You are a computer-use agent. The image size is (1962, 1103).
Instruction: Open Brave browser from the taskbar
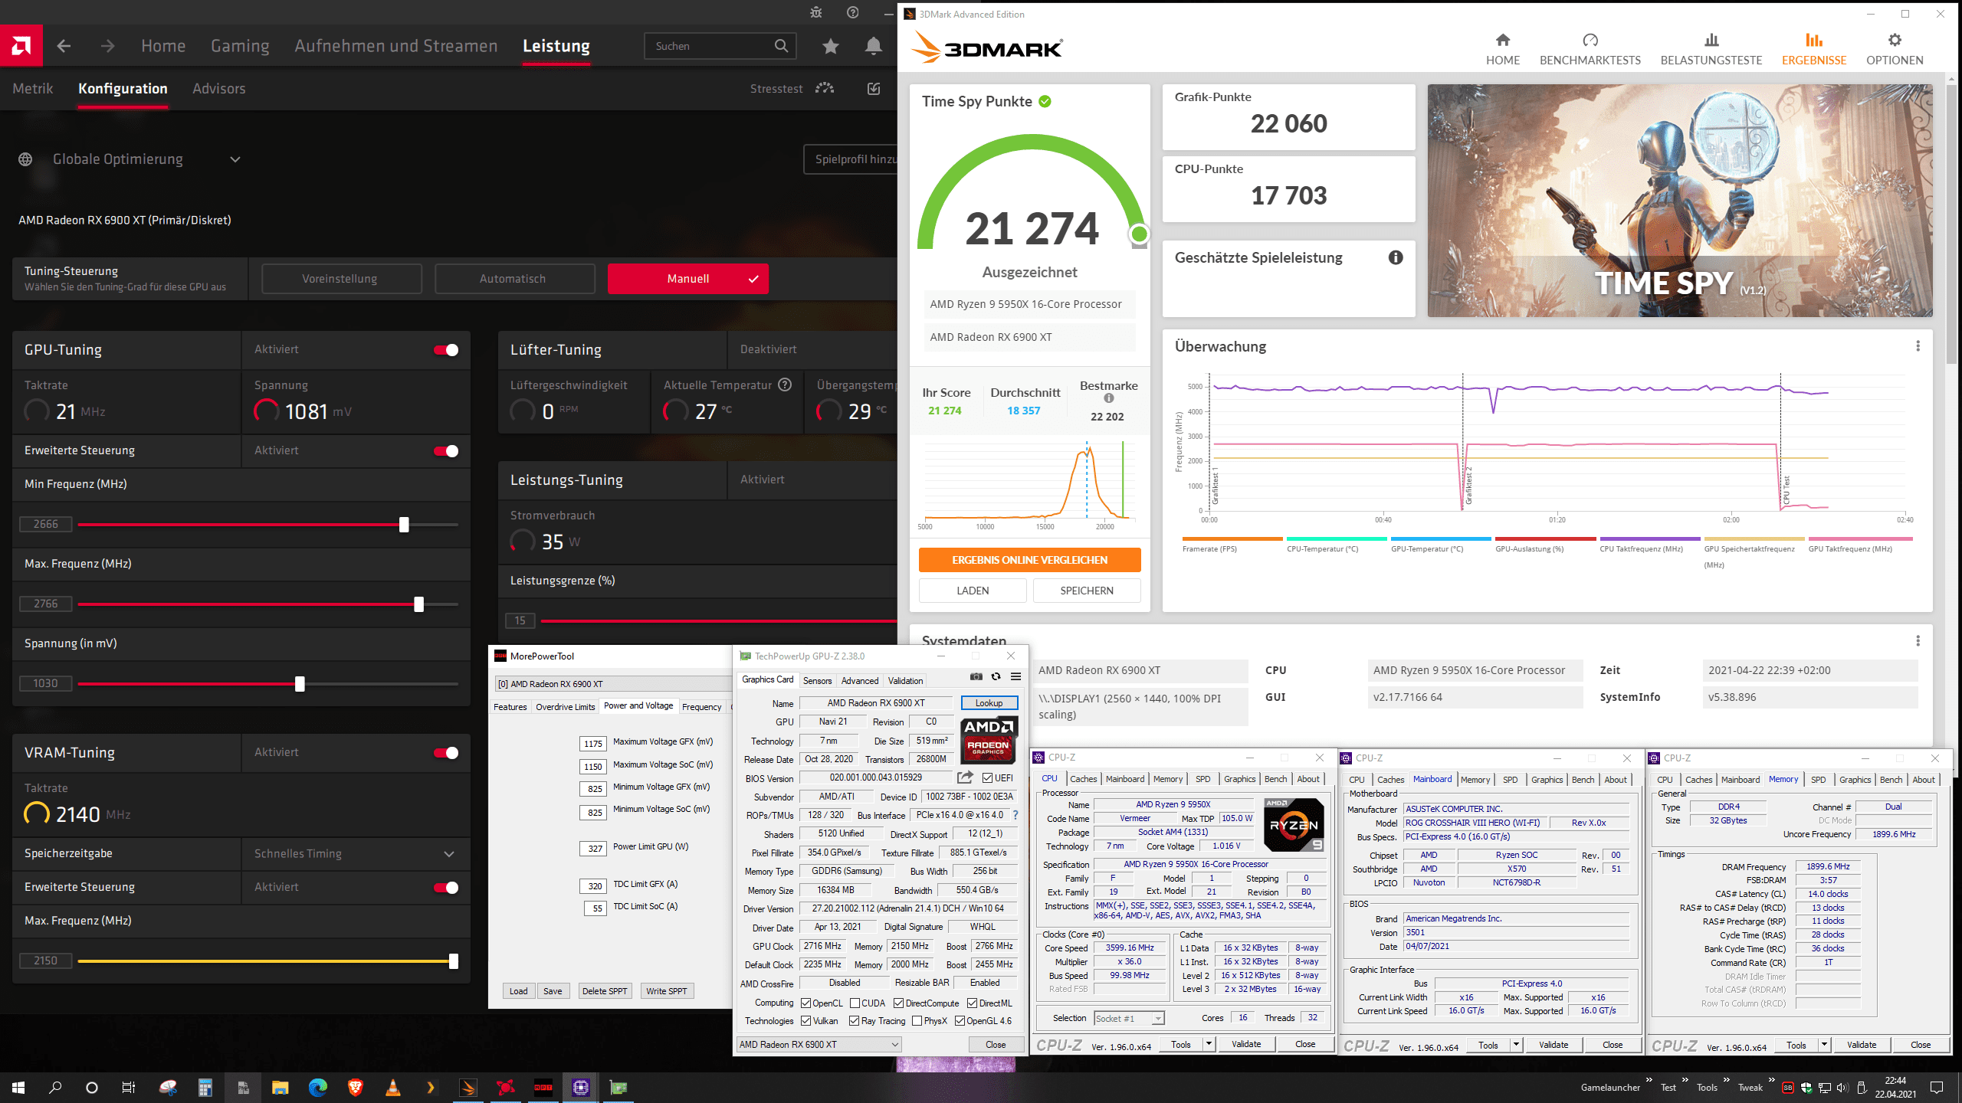click(355, 1087)
